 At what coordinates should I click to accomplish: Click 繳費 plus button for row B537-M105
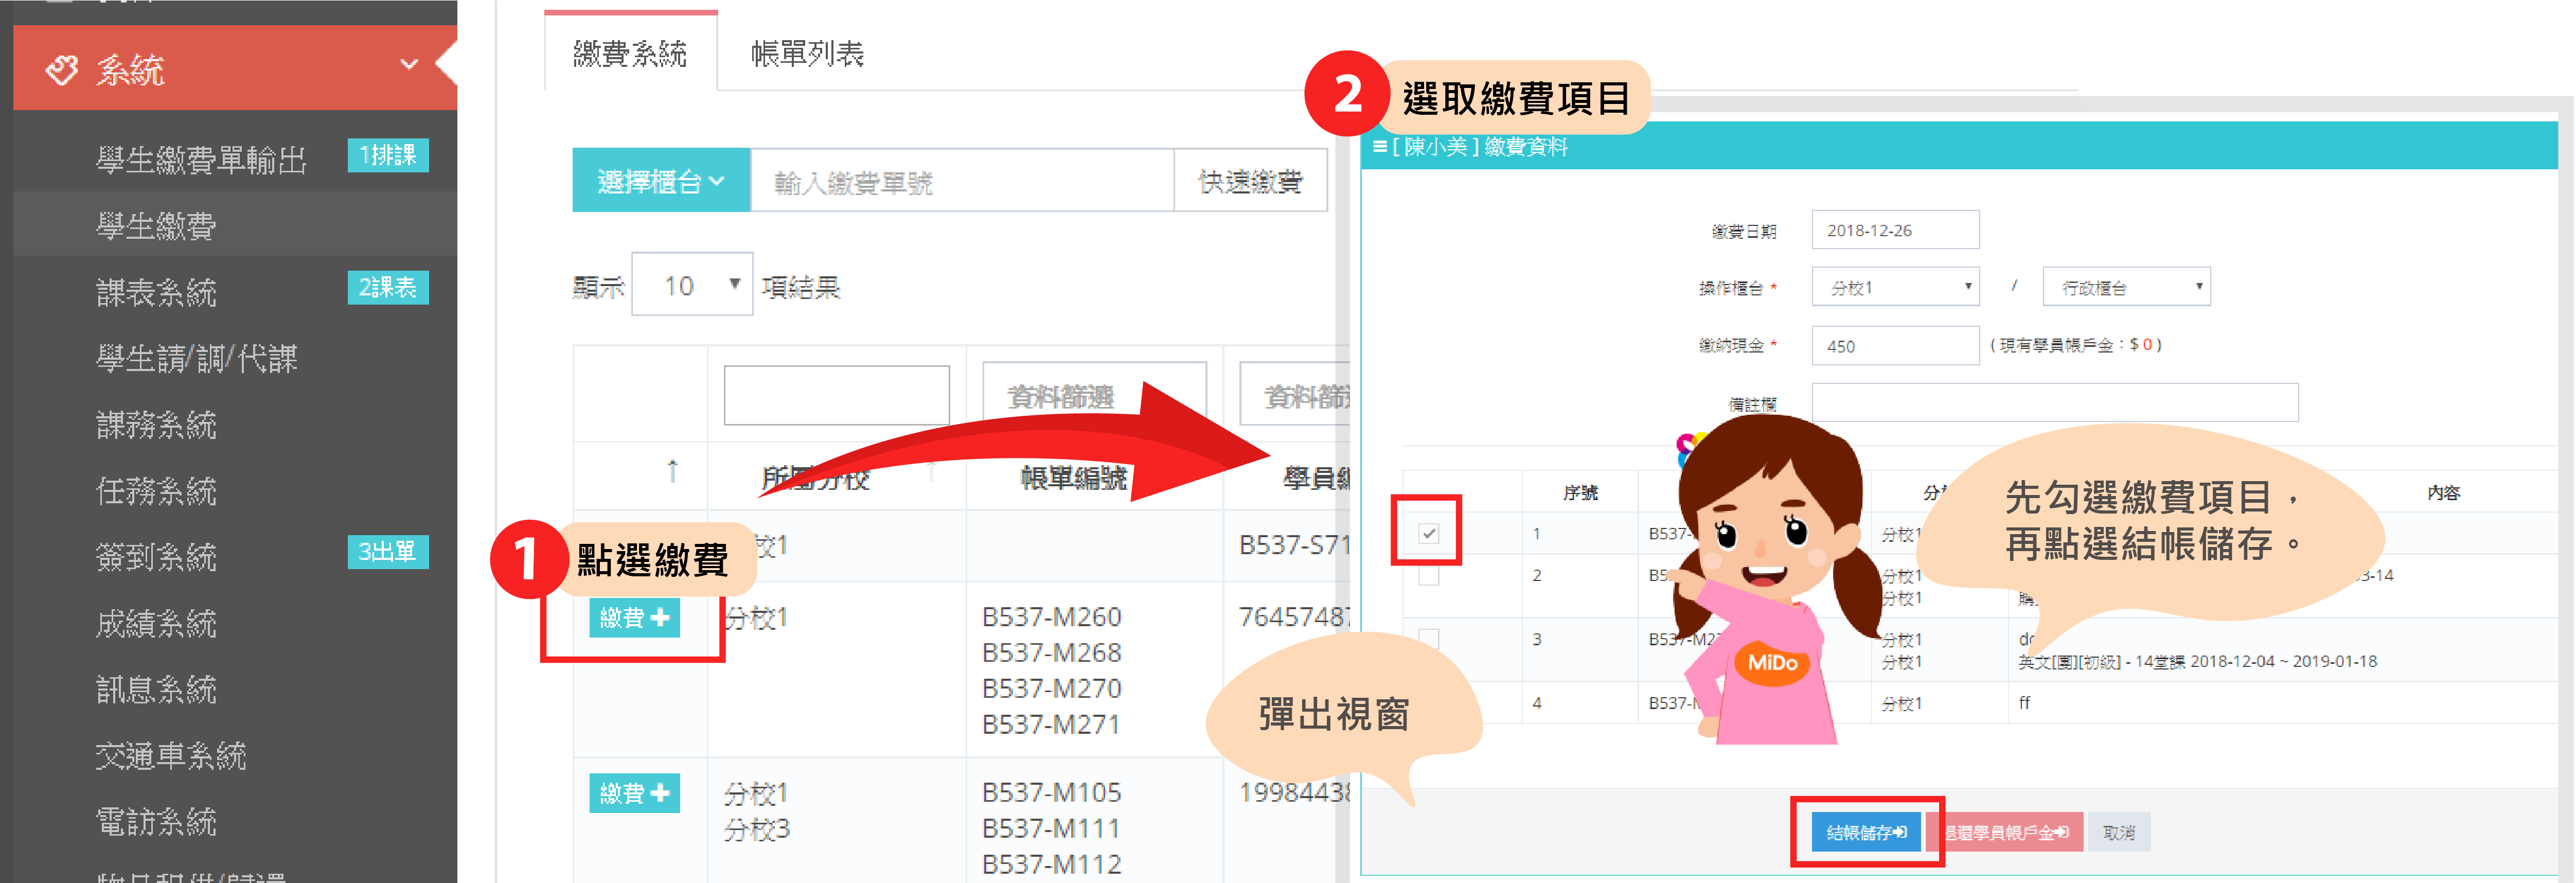click(x=634, y=794)
